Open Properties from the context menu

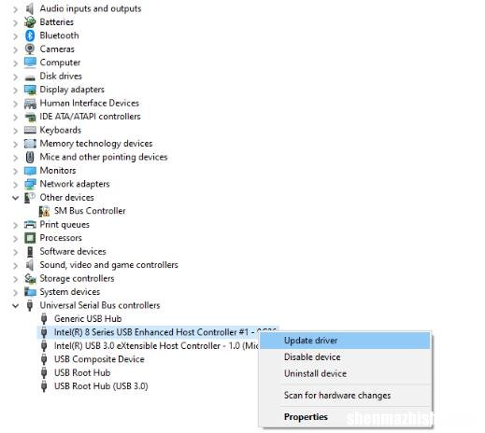click(306, 417)
